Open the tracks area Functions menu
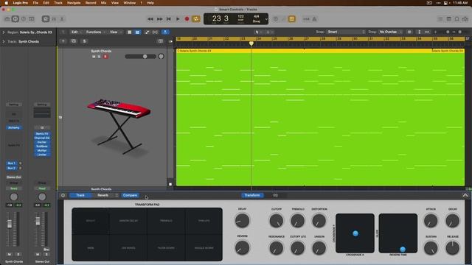Viewport: 472px width, 265px height. 95,32
